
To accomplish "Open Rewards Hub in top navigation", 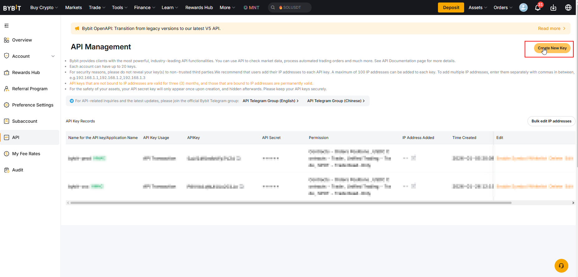I will click(199, 7).
